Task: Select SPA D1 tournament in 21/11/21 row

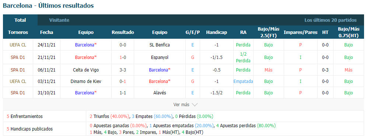Action: point(18,57)
